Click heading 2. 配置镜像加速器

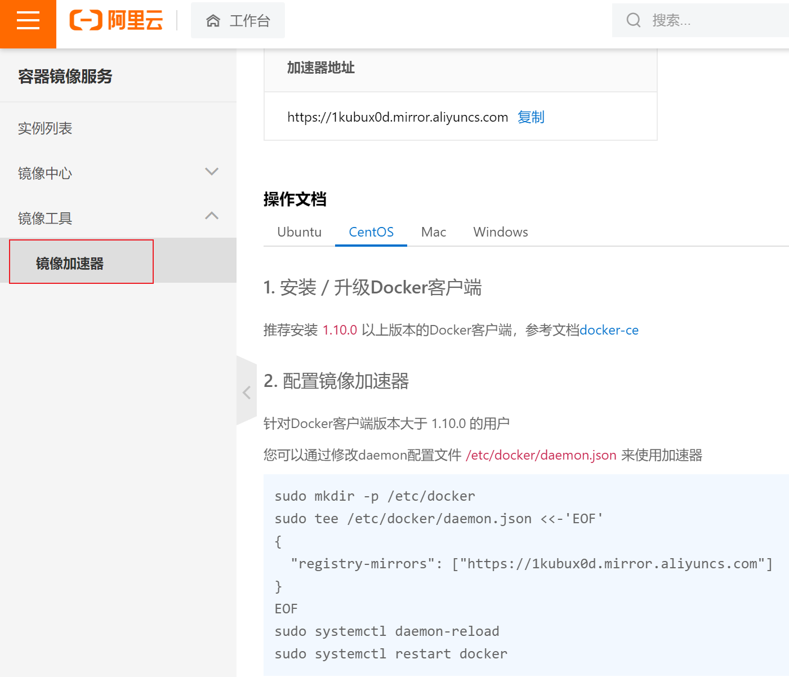[336, 381]
